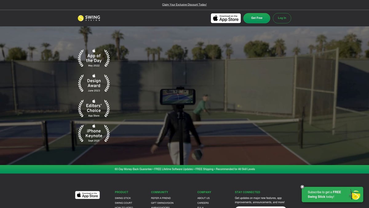Click the 'iPhone Keynote Sept 2021' badge
The height and width of the screenshot is (208, 369).
(93, 133)
